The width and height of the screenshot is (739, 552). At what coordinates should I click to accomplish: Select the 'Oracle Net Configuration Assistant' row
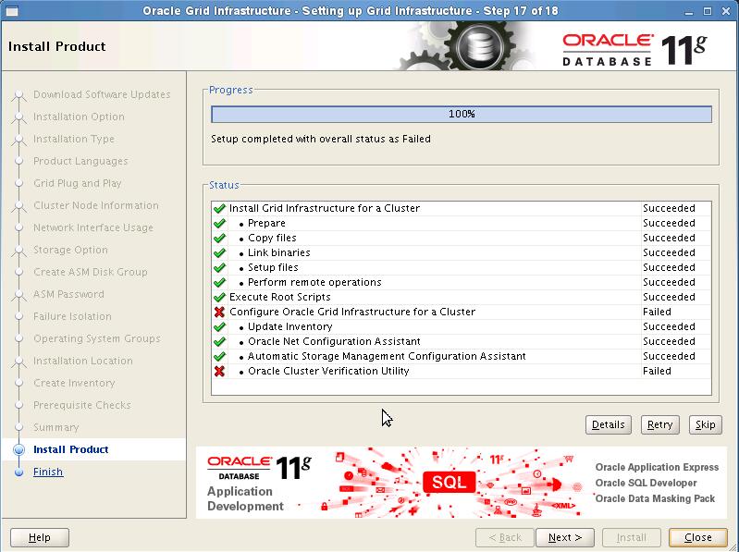click(x=462, y=341)
